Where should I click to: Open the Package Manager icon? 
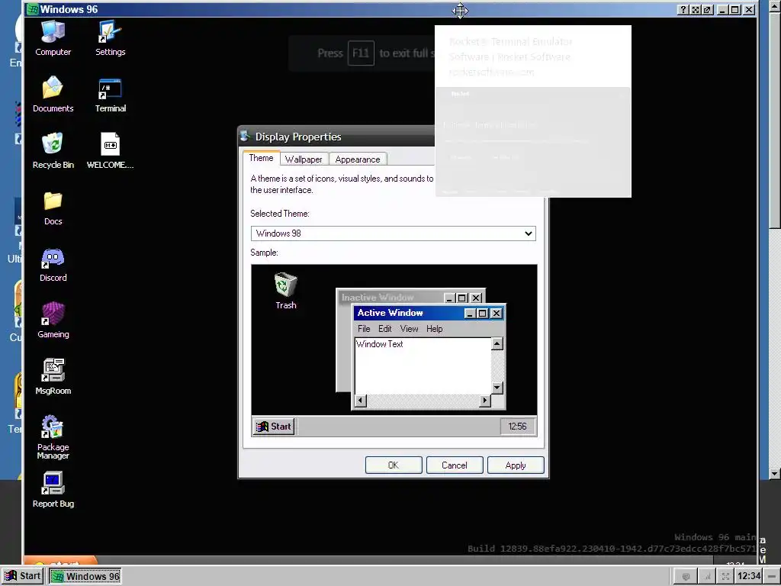point(53,437)
